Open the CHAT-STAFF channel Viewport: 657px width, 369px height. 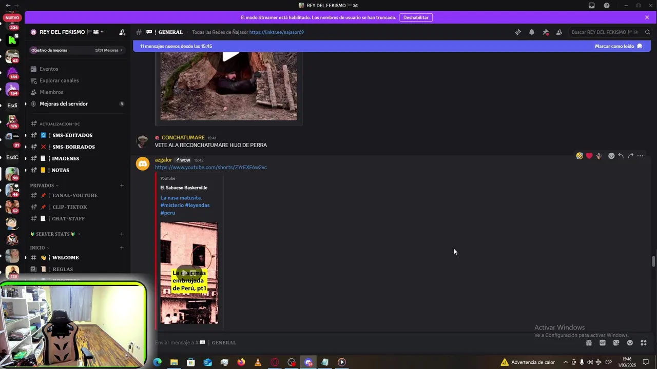(x=68, y=218)
